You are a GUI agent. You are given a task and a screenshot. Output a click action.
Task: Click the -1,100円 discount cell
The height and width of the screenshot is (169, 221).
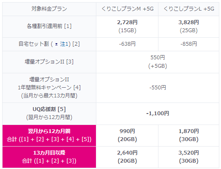point(158,114)
